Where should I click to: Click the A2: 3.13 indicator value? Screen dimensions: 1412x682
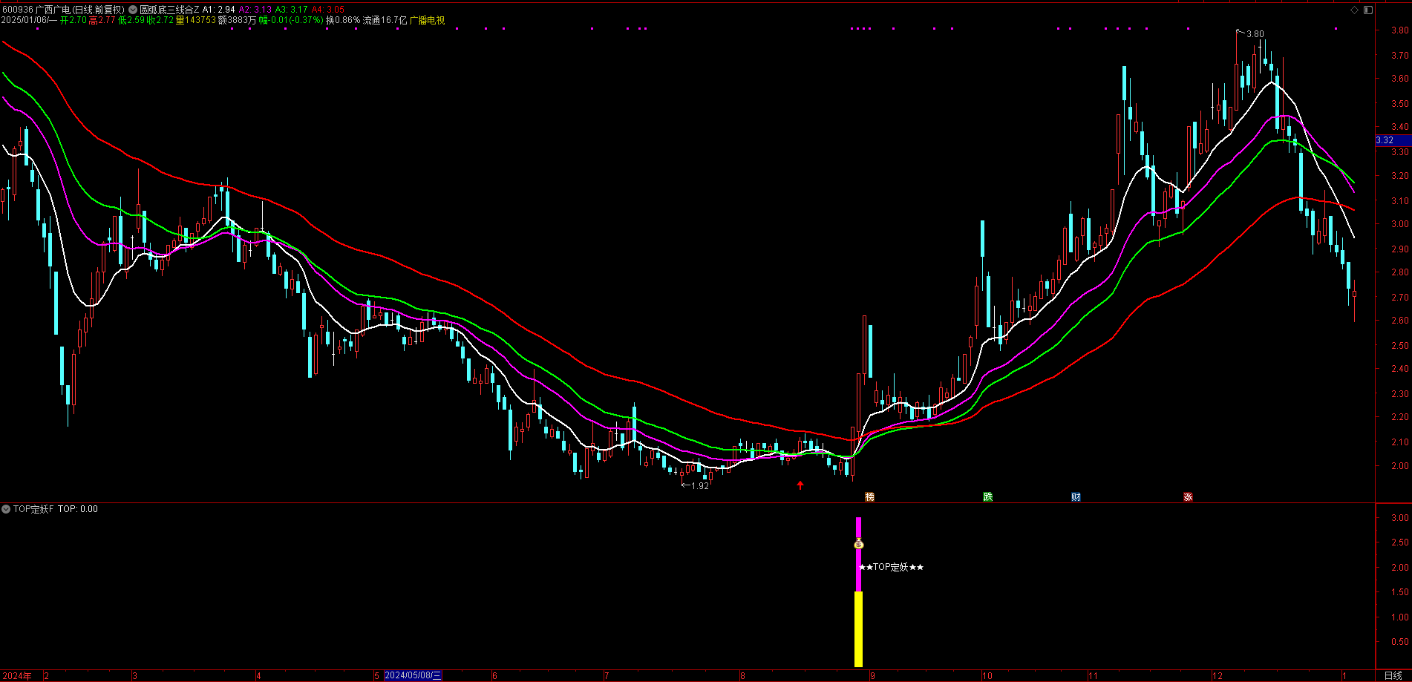click(255, 10)
